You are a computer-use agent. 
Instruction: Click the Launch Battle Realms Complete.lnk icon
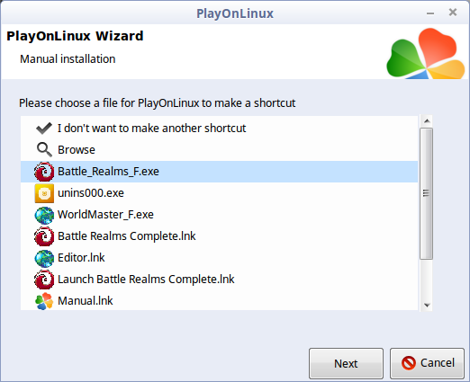(44, 280)
